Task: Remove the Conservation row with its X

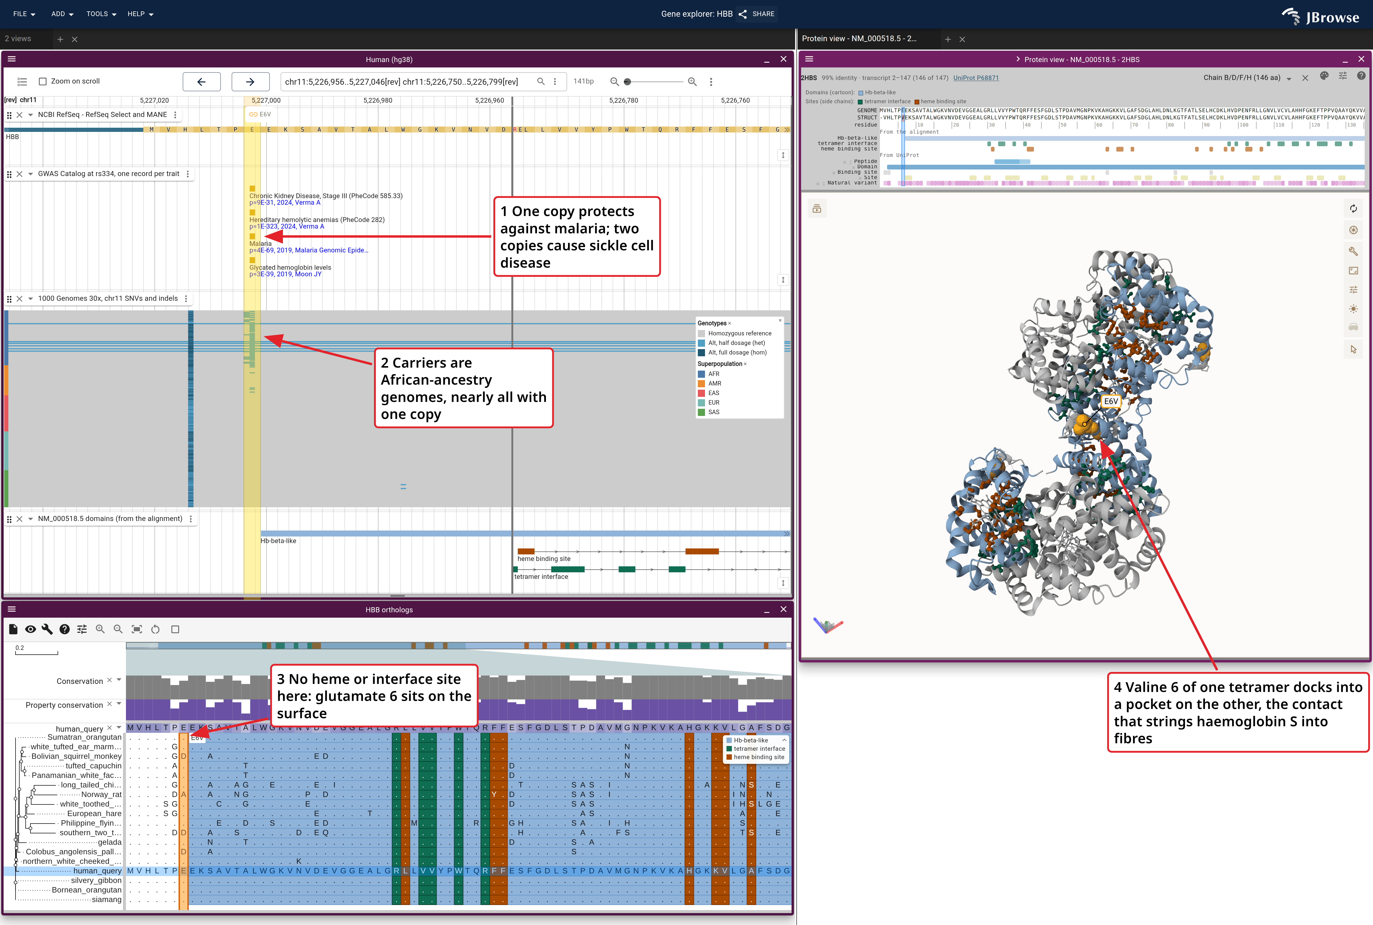Action: (x=109, y=680)
